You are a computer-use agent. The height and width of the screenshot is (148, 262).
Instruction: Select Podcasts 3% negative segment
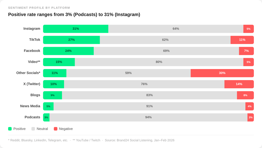click(250, 117)
